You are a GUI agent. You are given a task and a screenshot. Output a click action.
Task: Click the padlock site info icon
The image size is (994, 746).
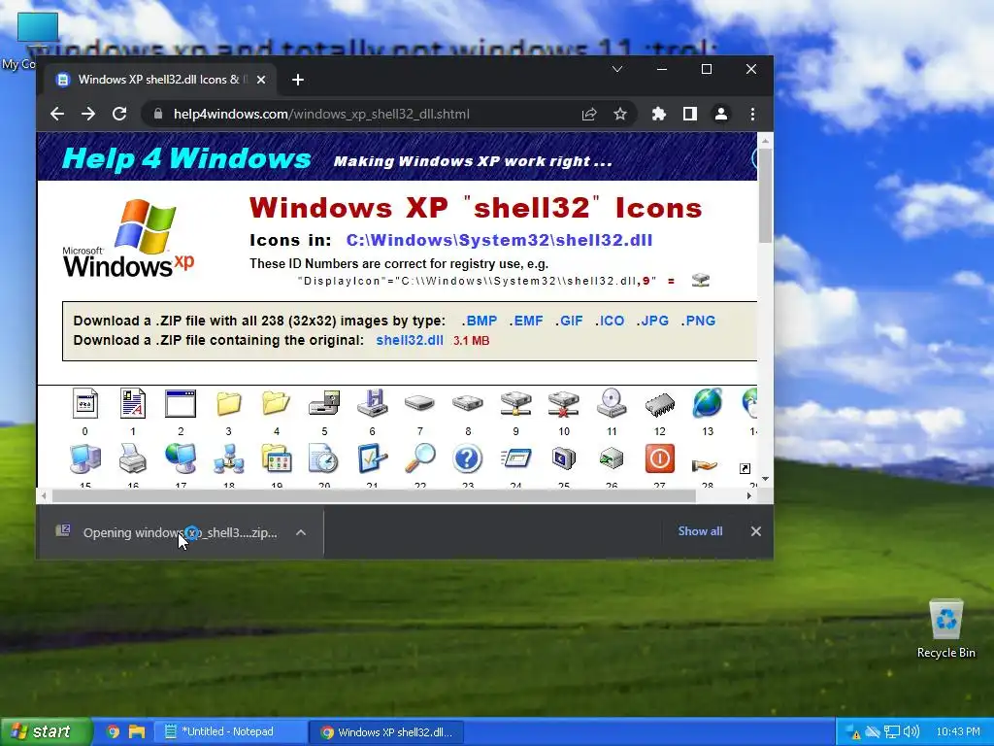click(x=158, y=115)
